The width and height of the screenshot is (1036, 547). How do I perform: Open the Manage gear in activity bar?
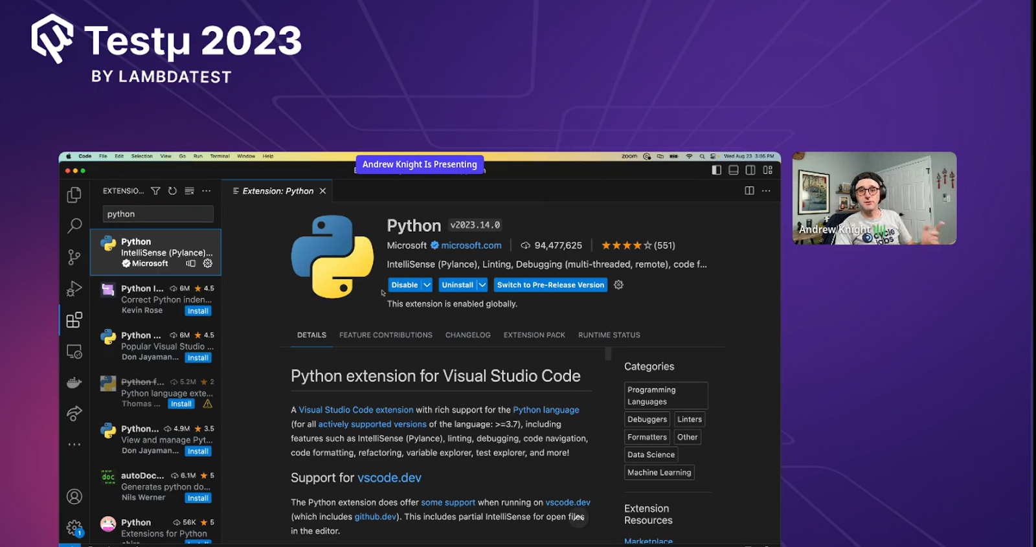74,528
